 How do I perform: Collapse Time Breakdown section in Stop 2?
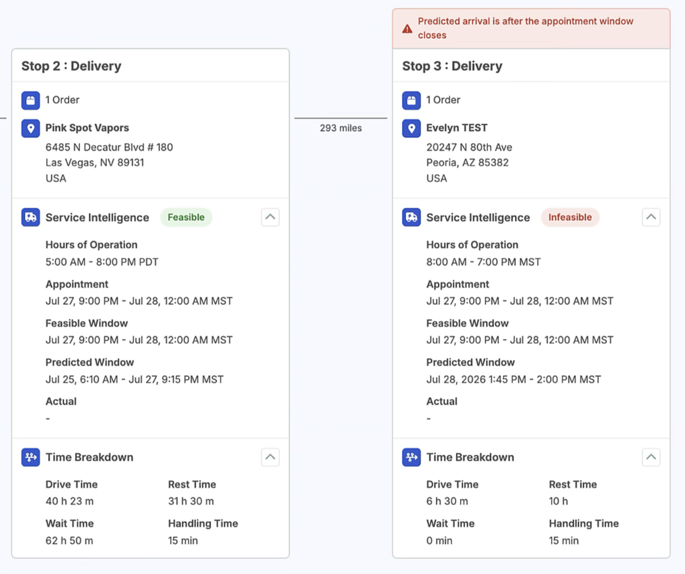[270, 458]
